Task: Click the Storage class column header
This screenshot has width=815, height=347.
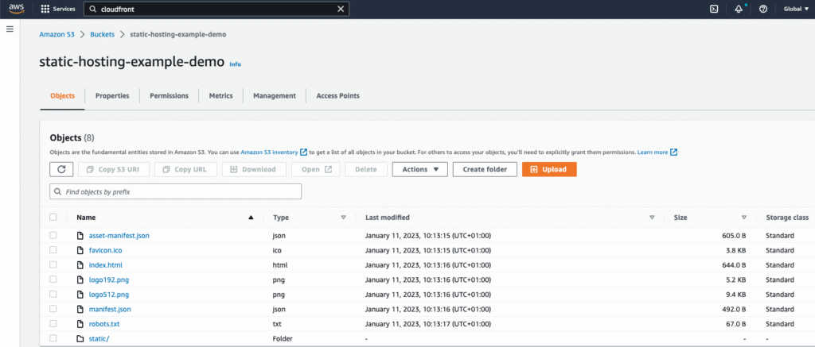Action: [x=787, y=218]
